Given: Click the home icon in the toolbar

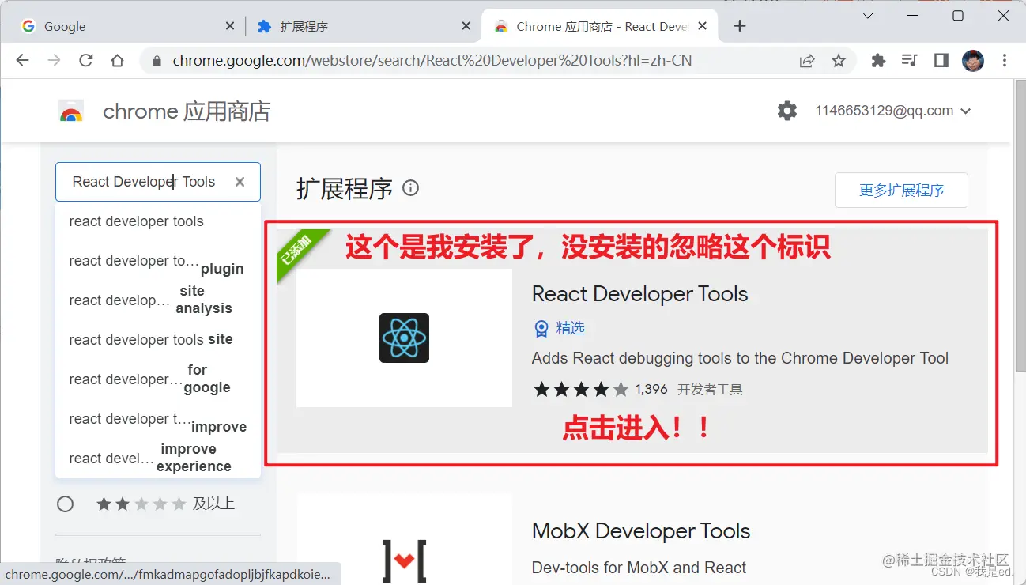Looking at the screenshot, I should [x=115, y=60].
